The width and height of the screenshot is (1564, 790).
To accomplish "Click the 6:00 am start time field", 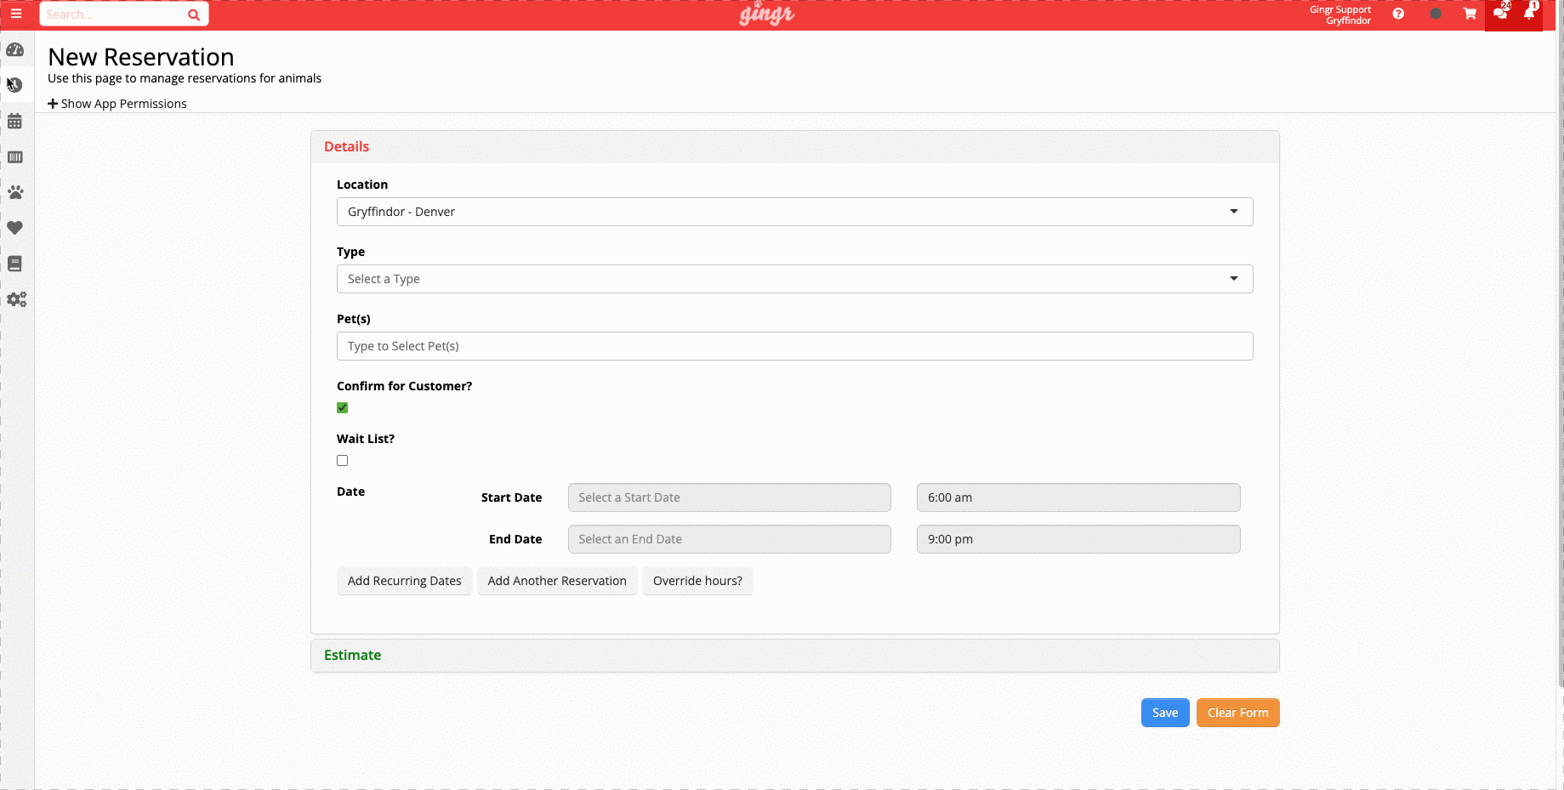I will coord(1078,497).
